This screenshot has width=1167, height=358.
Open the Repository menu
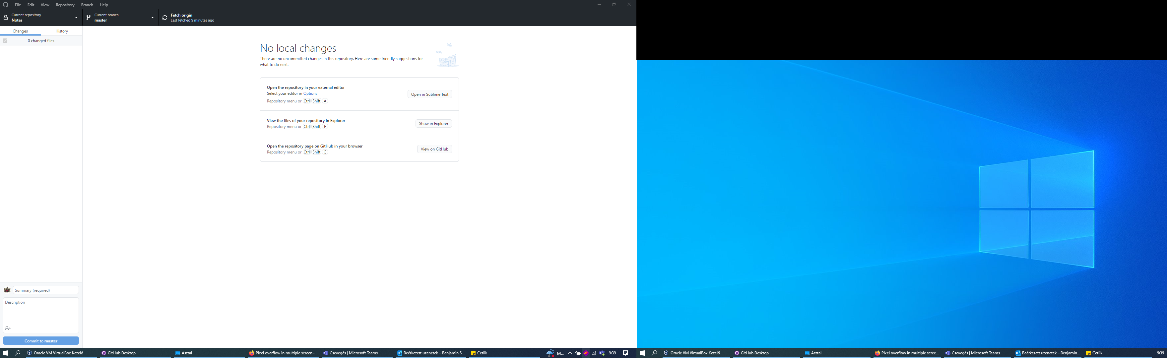point(65,5)
